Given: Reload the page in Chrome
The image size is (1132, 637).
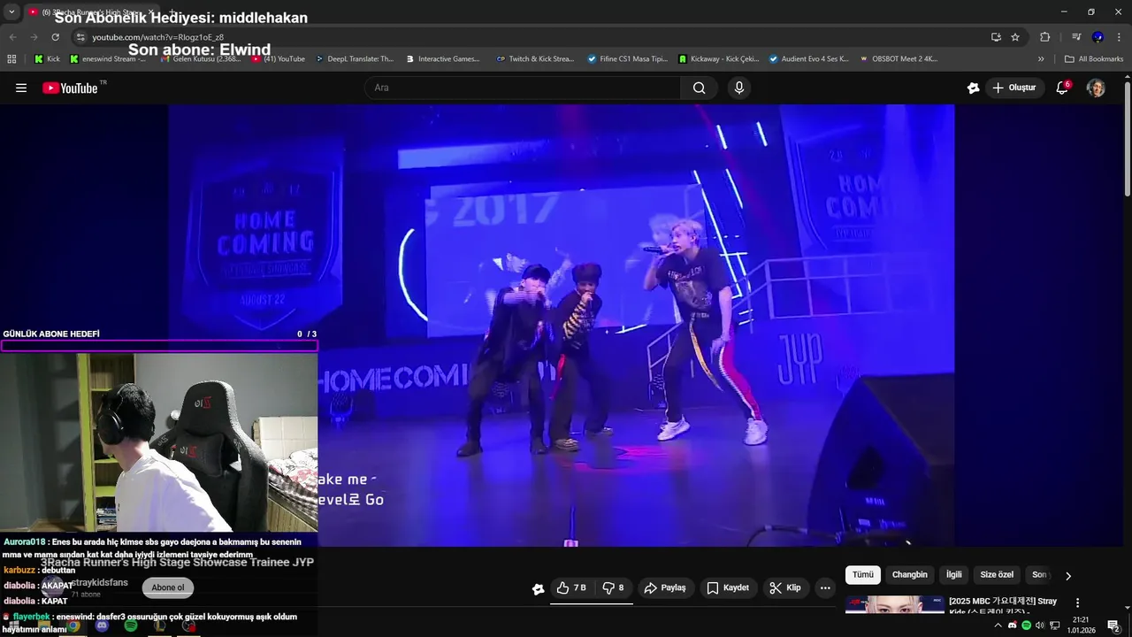Looking at the screenshot, I should click(55, 37).
